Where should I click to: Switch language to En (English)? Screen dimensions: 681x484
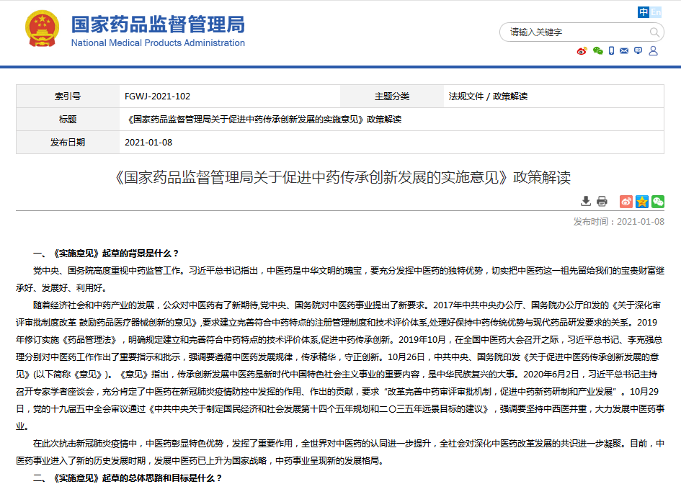click(x=655, y=12)
